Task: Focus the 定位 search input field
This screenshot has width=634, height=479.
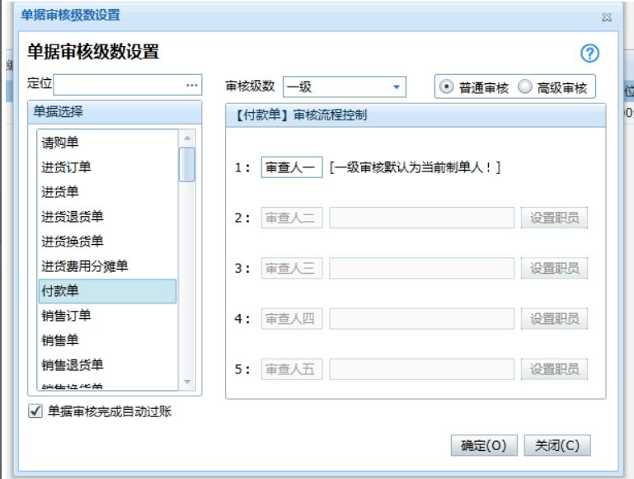Action: pos(127,85)
